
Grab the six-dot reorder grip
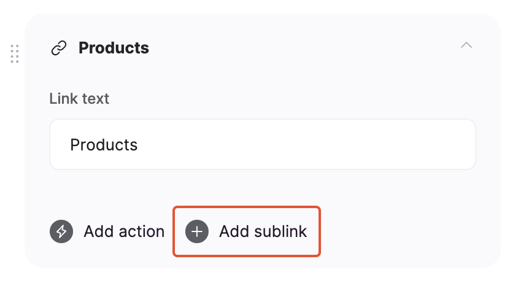click(x=15, y=53)
